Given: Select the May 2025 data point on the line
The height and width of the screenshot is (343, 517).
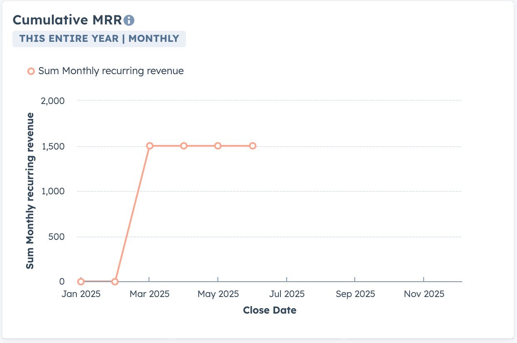Looking at the screenshot, I should [218, 146].
